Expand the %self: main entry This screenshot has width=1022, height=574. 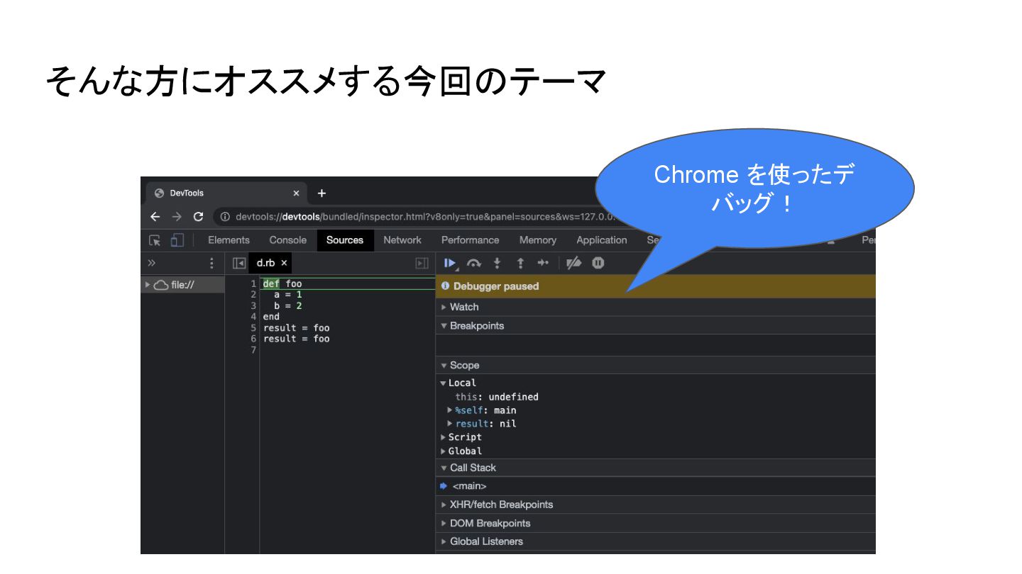point(450,410)
